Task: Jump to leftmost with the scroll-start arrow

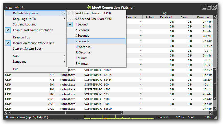Action: (x=6, y=113)
